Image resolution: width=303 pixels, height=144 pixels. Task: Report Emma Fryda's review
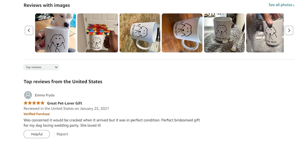click(62, 134)
